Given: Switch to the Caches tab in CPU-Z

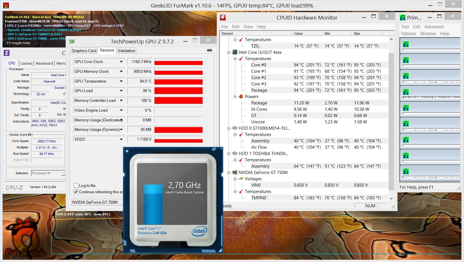Looking at the screenshot, I should 26,63.
